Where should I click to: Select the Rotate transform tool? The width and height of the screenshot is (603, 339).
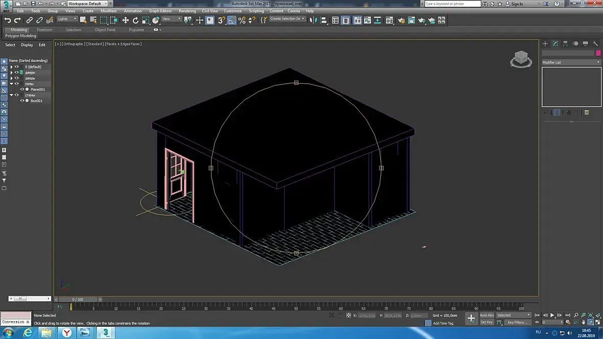click(135, 20)
